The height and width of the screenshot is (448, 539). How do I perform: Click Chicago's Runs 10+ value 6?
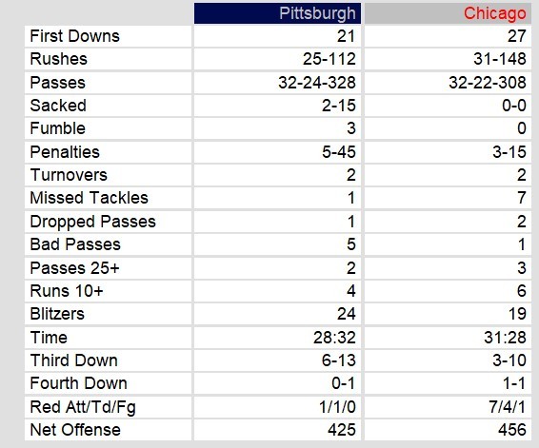522,291
